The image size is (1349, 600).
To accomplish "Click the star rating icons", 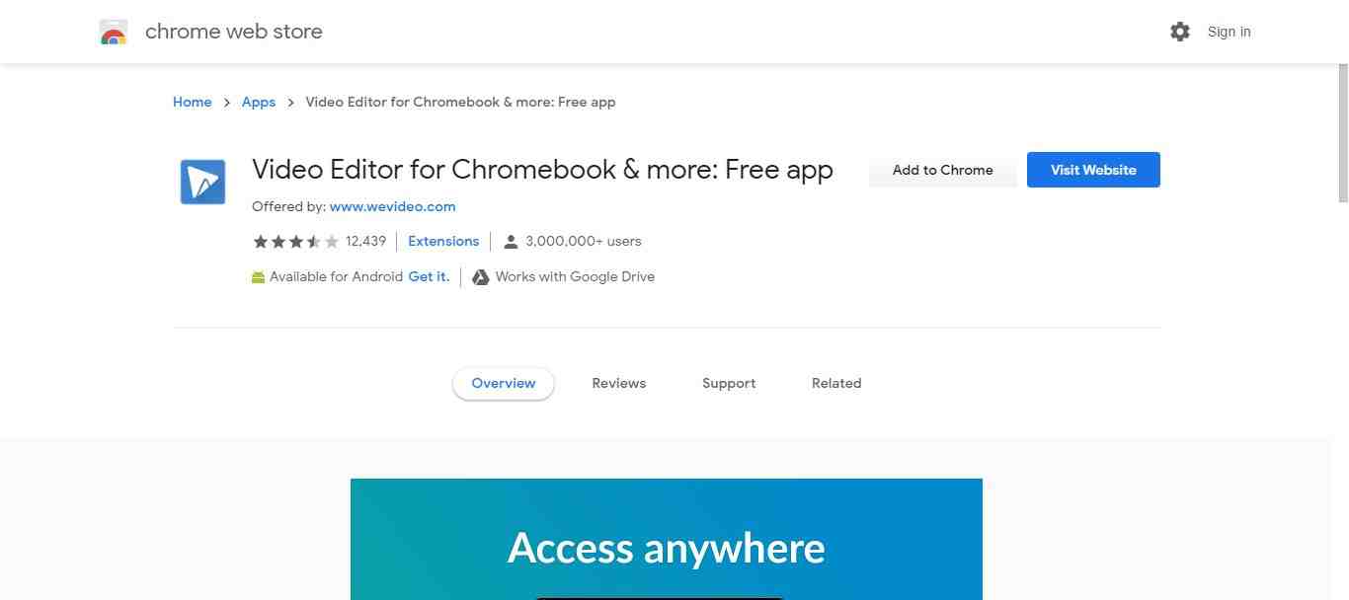I will pos(295,241).
